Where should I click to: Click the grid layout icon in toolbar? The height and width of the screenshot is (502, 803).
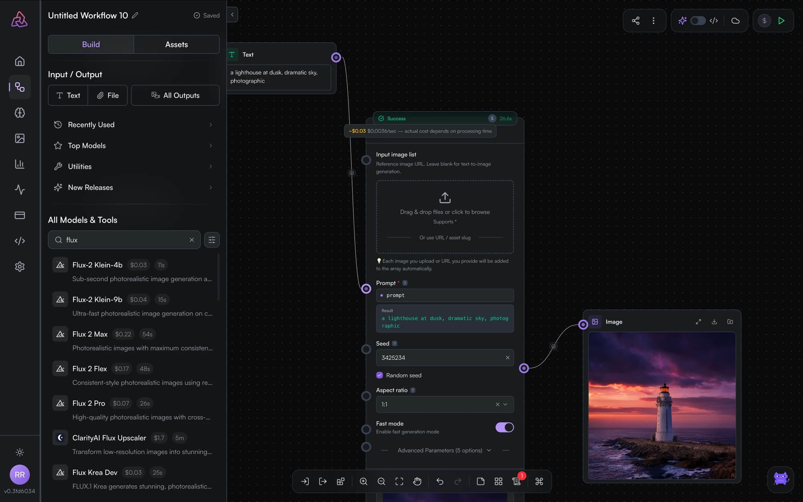coord(498,481)
